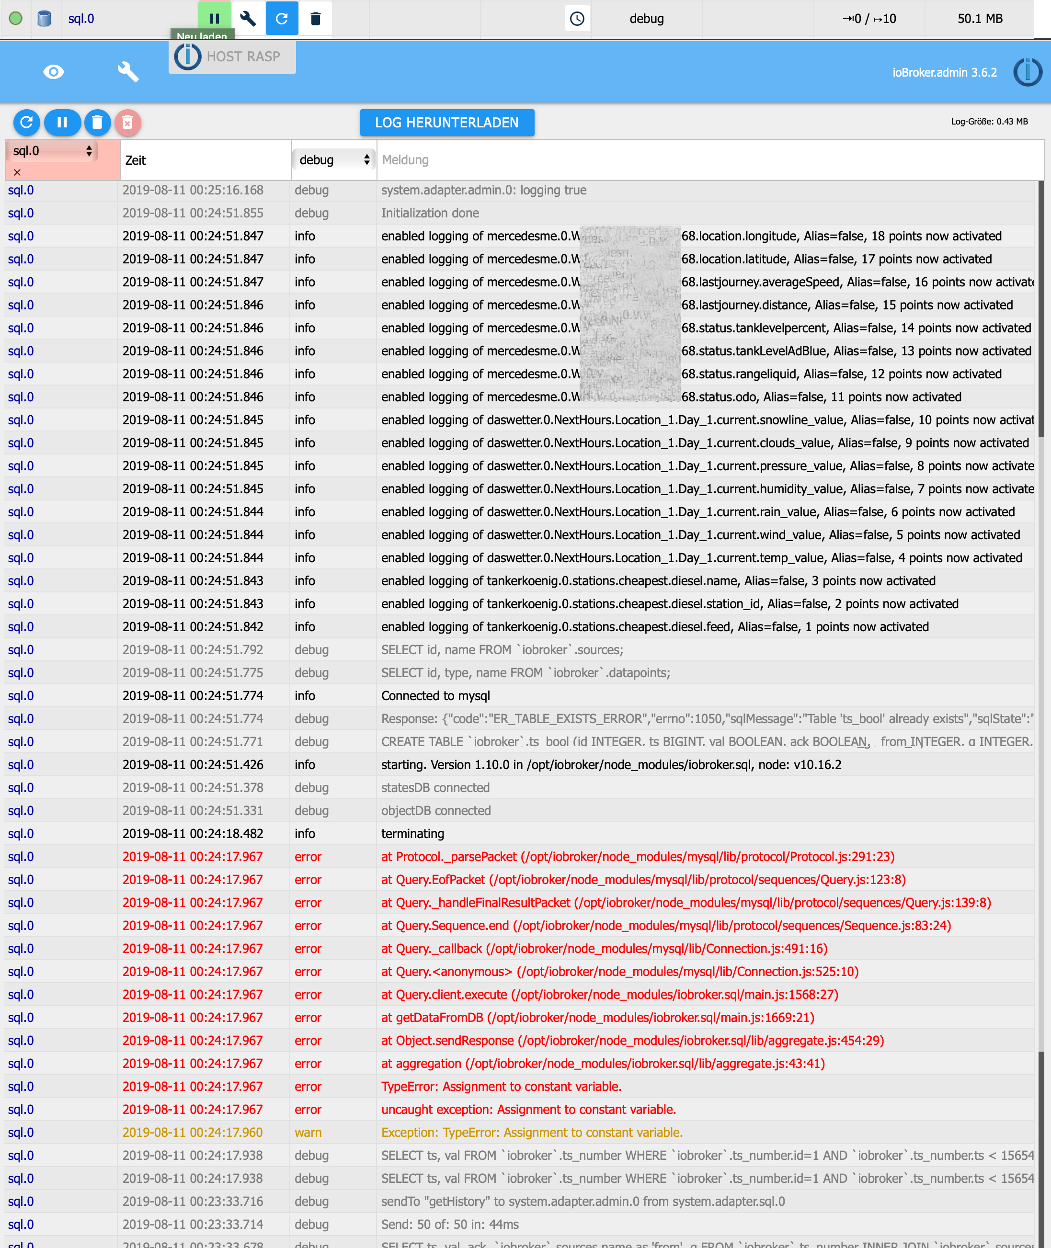Refresh the log with the round reload button
The width and height of the screenshot is (1051, 1248).
26,123
